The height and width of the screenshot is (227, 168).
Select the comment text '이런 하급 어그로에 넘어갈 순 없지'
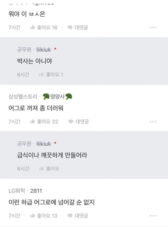click(x=51, y=203)
